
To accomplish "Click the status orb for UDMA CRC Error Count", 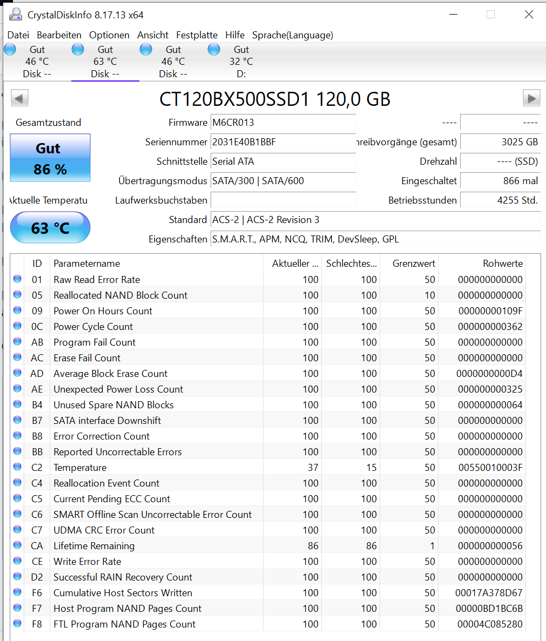I will (17, 529).
